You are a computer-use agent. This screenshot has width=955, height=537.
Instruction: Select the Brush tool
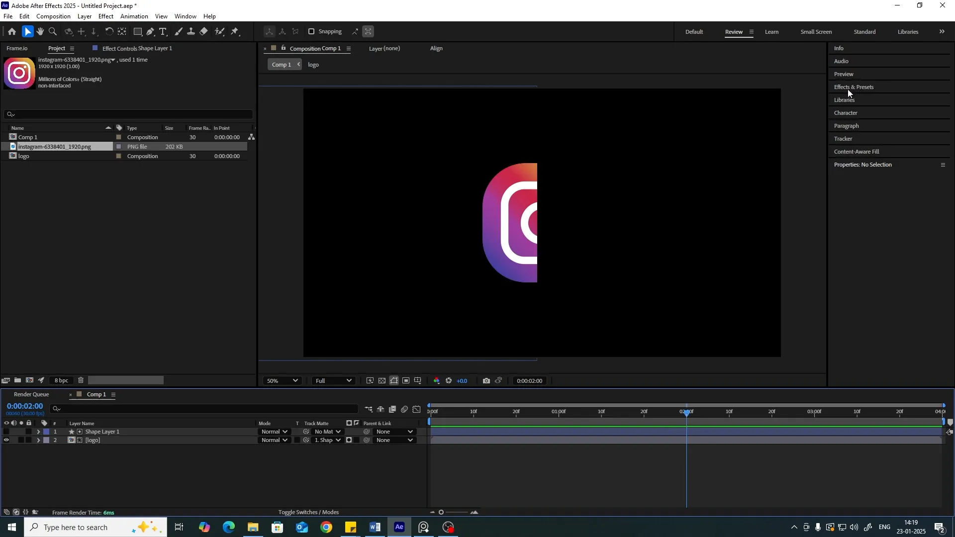[179, 31]
